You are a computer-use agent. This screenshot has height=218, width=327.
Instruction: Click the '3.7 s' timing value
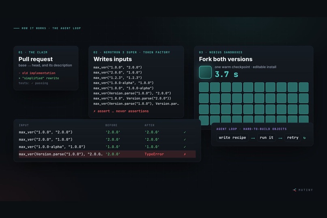(226, 74)
